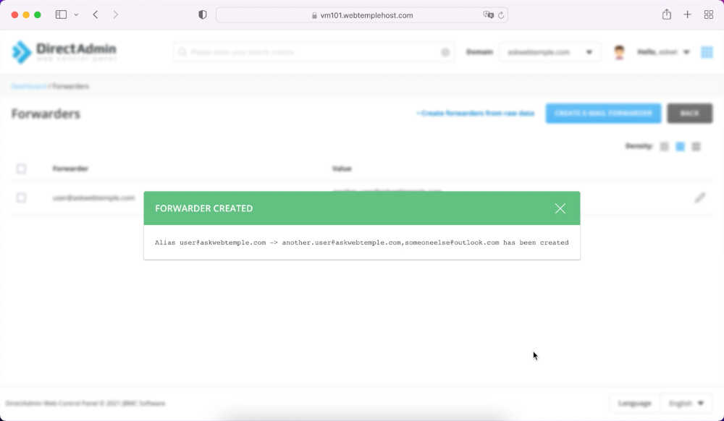Click the gray Back button
The image size is (724, 421).
690,114
